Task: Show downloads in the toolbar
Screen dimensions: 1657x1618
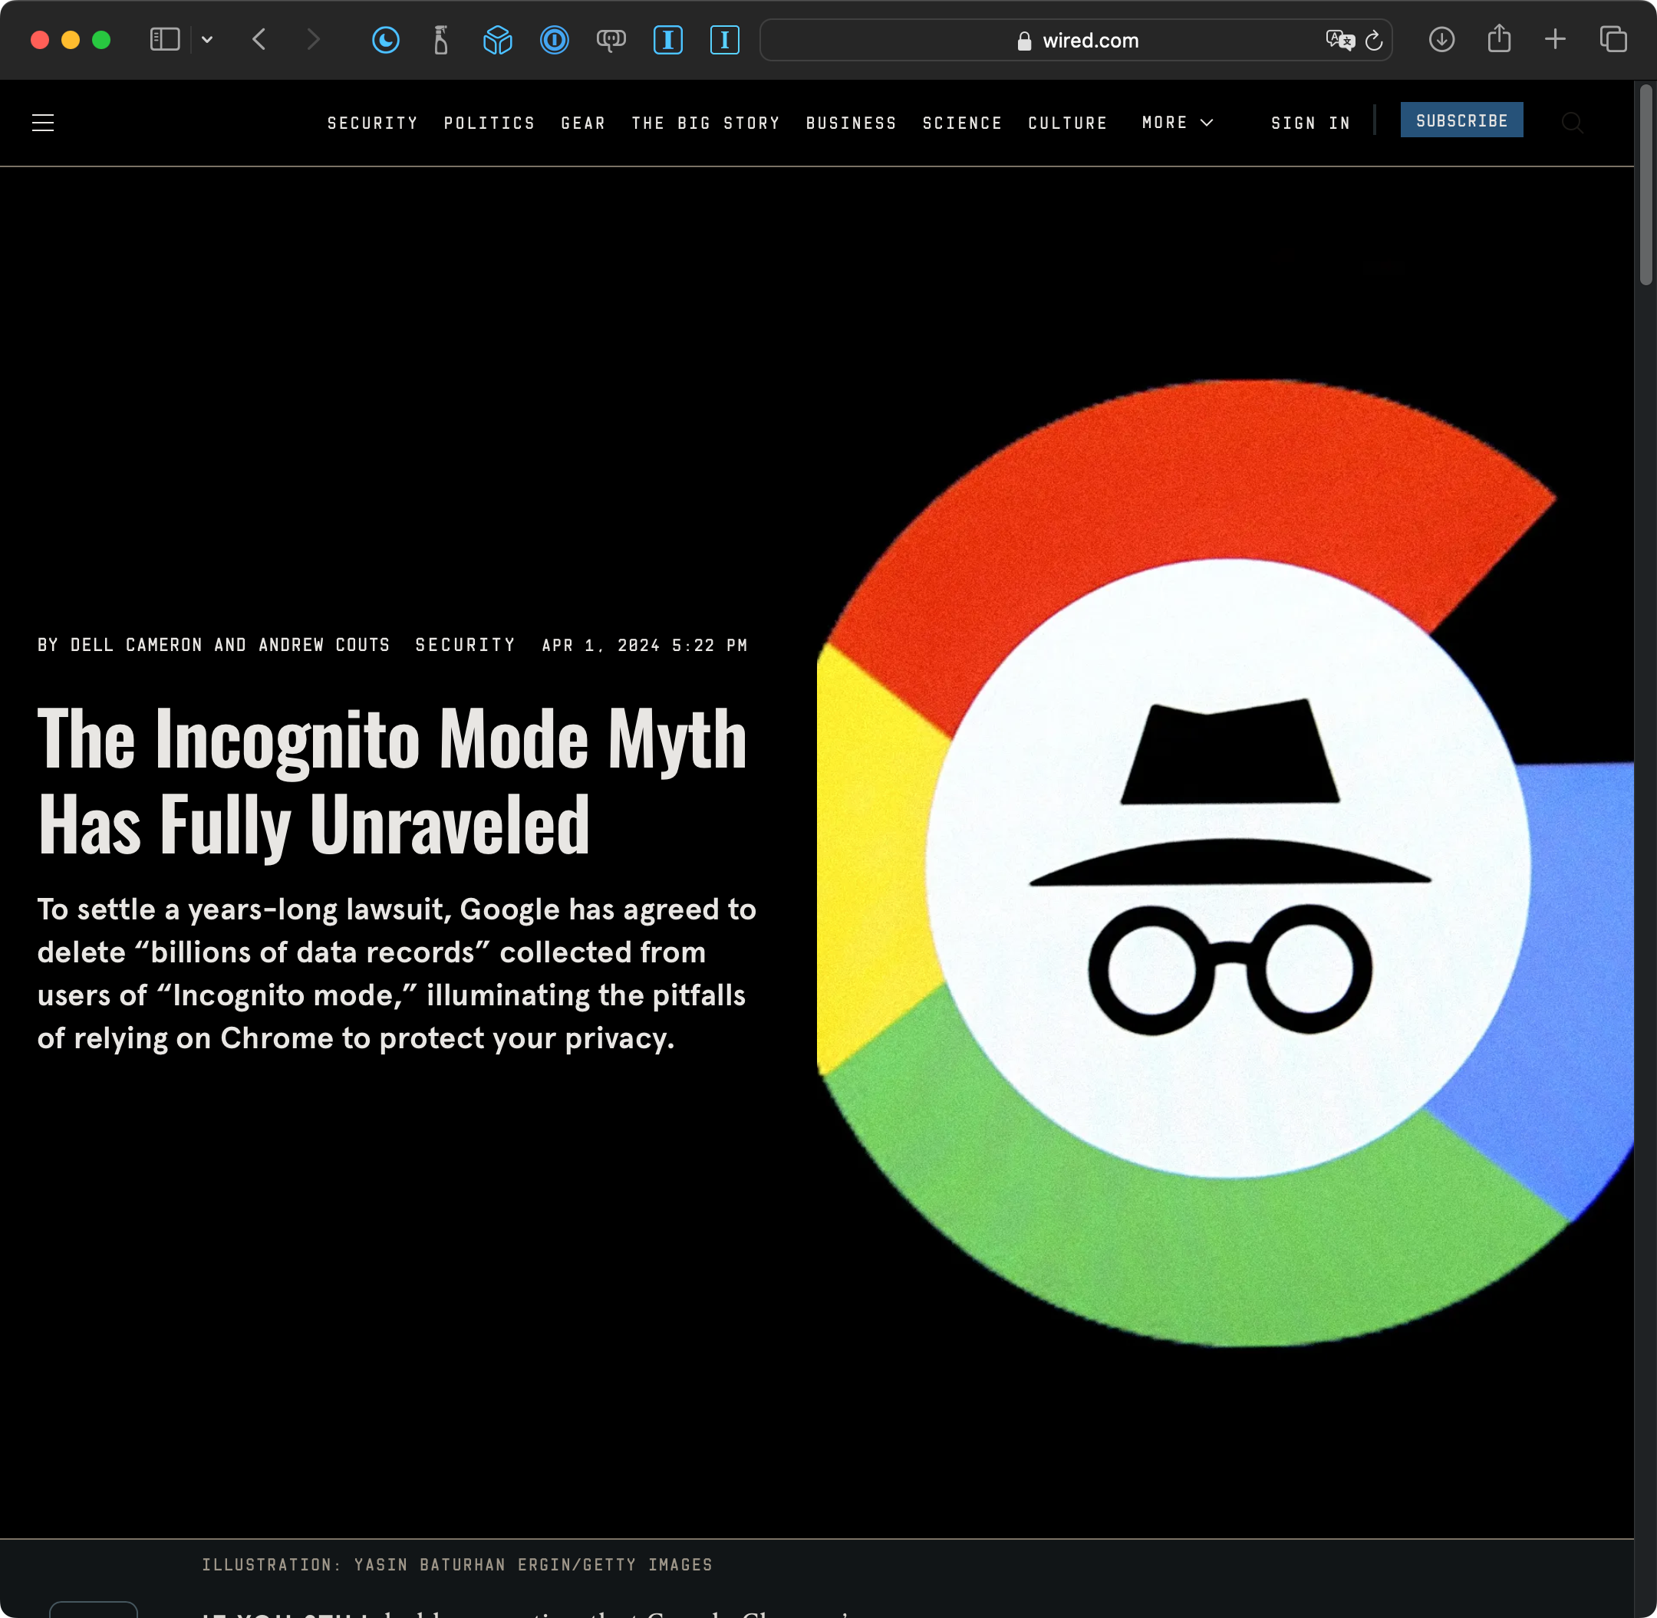Action: 1441,40
